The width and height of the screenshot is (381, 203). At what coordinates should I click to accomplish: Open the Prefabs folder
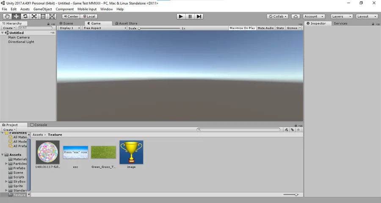(17, 168)
